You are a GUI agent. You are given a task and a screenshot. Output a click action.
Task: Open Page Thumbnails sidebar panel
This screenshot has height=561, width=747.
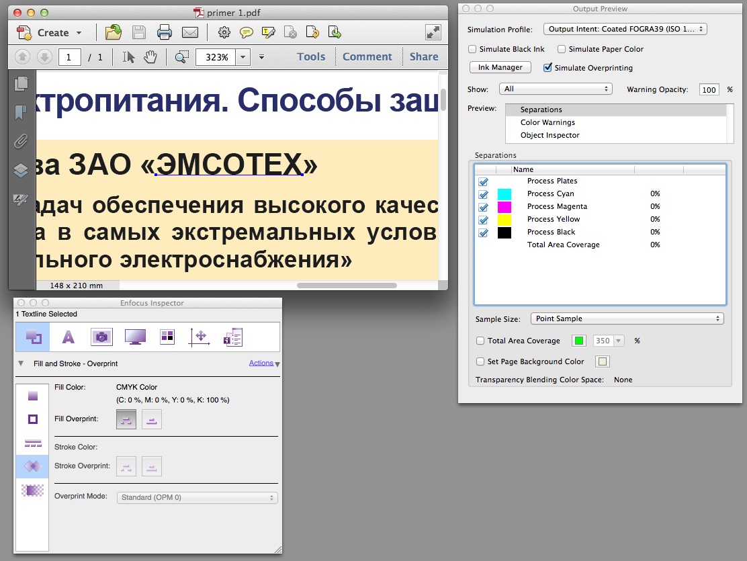click(21, 83)
